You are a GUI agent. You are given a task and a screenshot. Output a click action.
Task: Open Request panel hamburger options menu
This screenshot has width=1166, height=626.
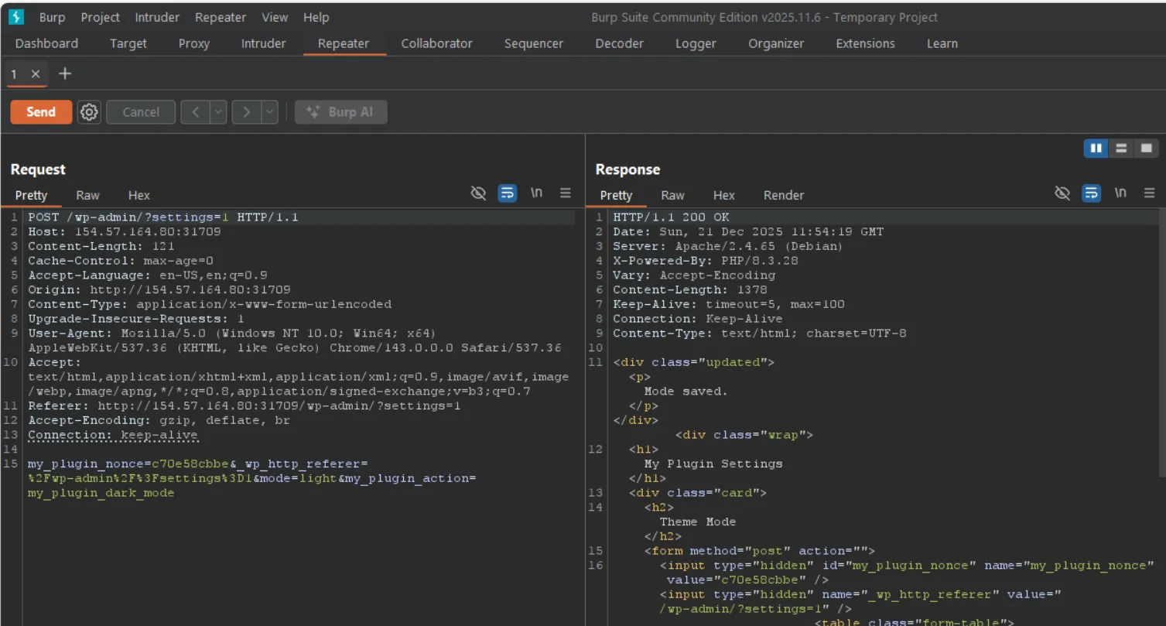pyautogui.click(x=566, y=193)
